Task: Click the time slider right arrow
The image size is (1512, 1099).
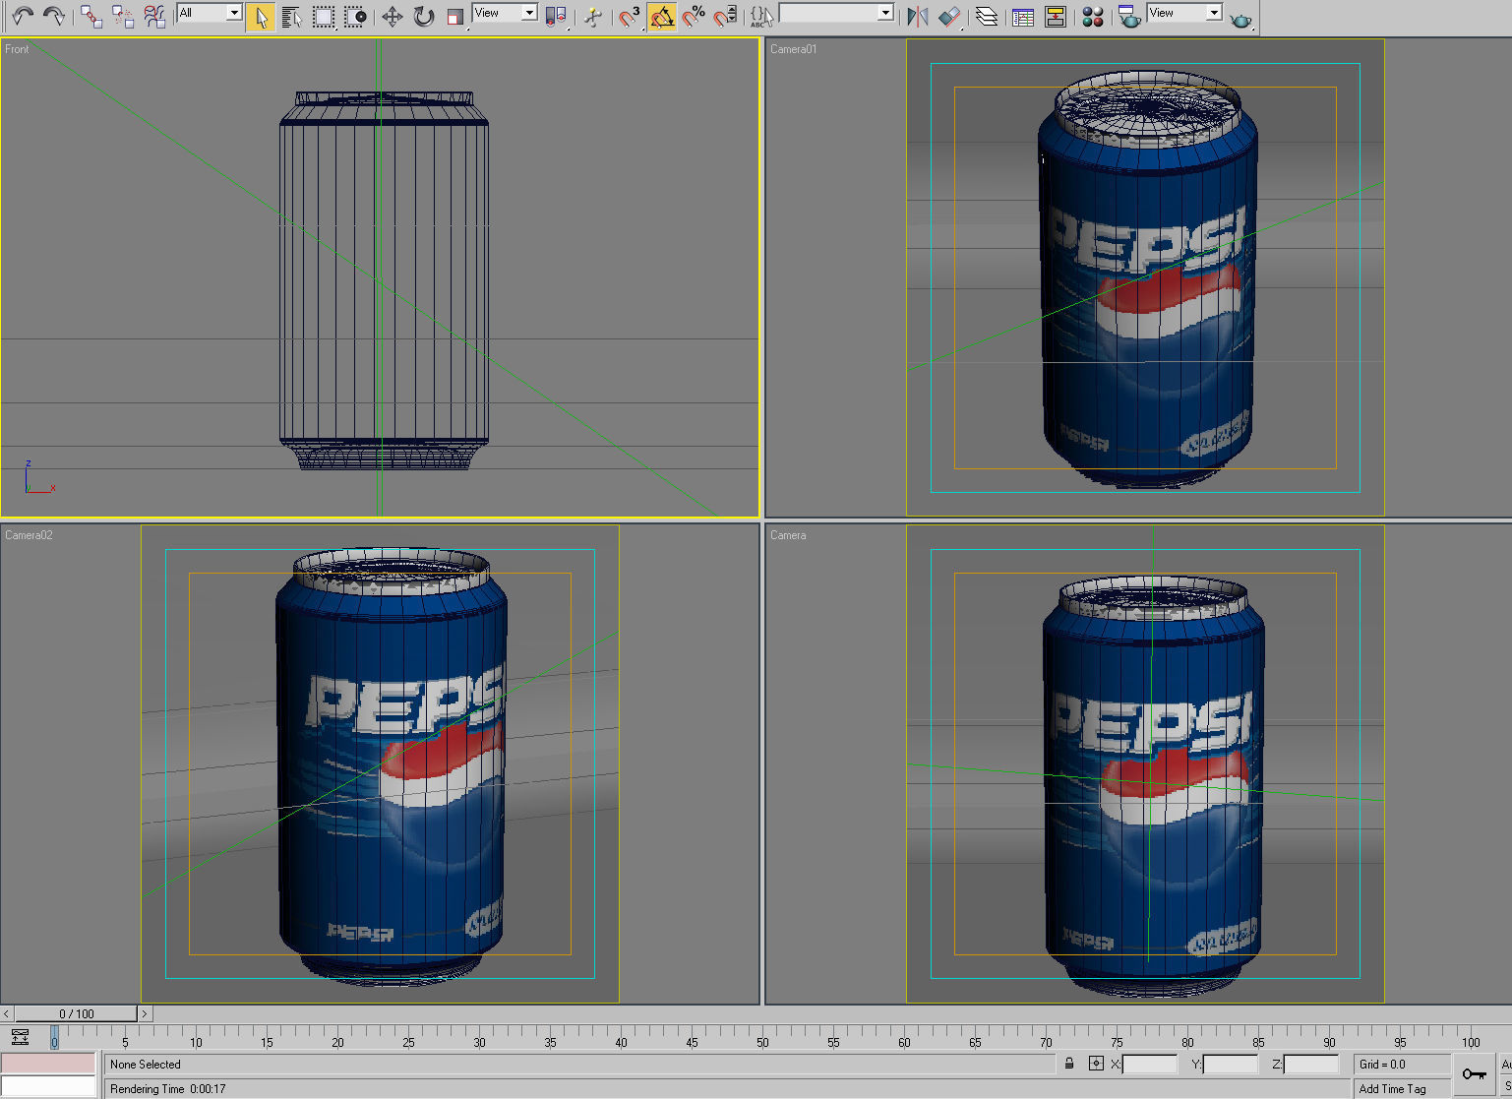Action: 145,1013
